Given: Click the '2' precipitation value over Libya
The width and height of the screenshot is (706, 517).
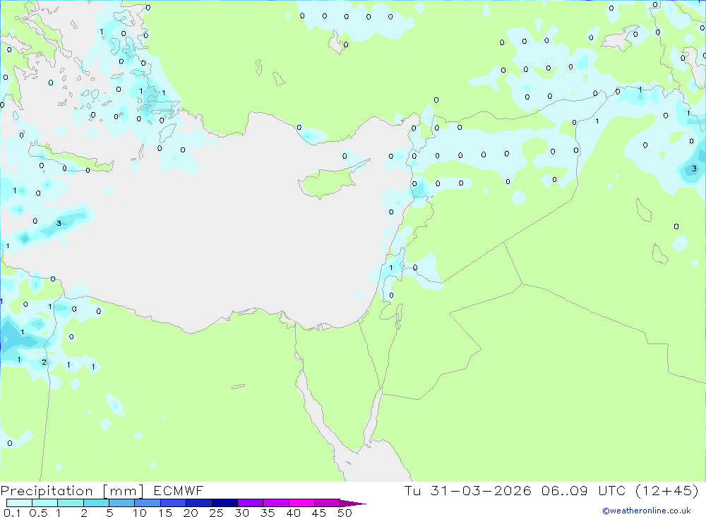Looking at the screenshot, I should [x=44, y=363].
